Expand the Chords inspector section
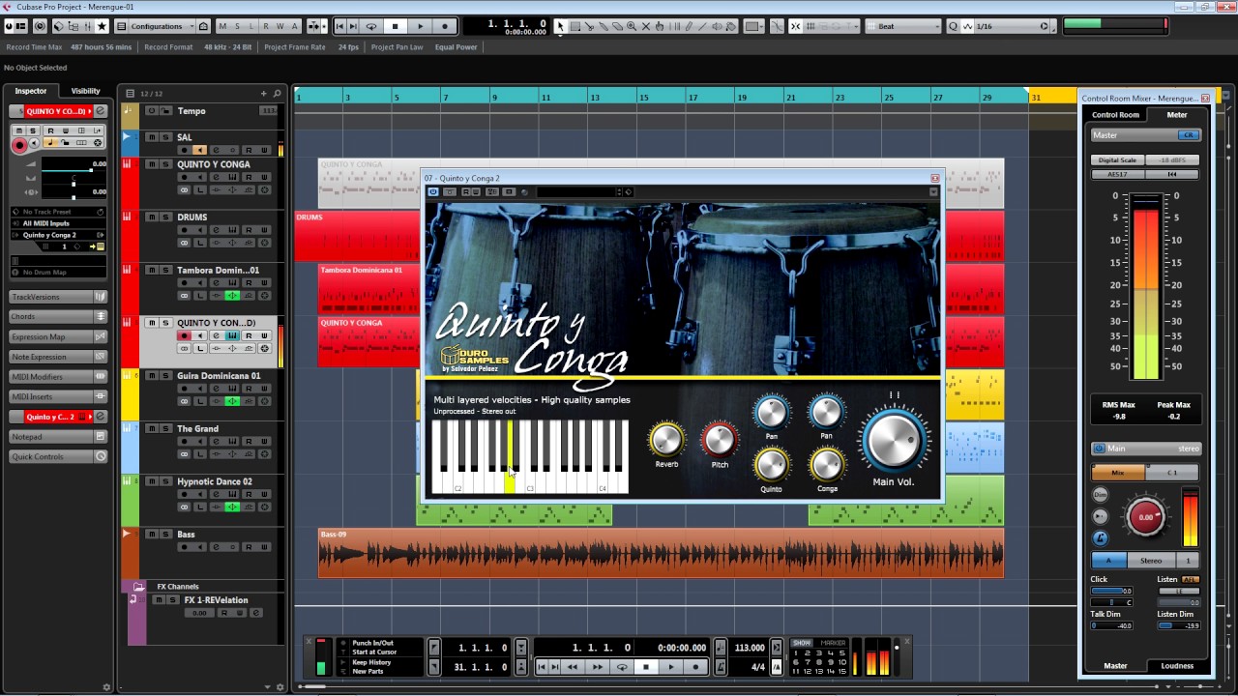 (58, 316)
